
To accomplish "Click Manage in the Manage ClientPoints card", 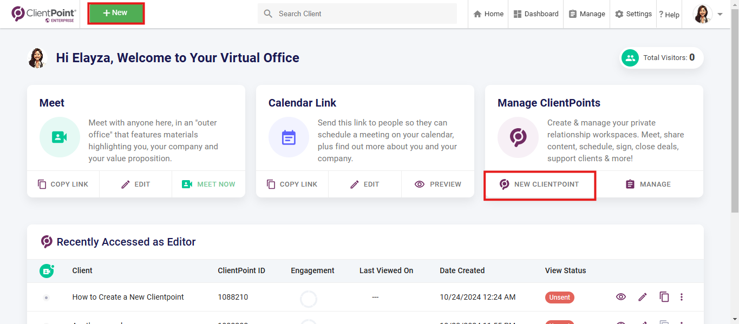I will coord(648,184).
